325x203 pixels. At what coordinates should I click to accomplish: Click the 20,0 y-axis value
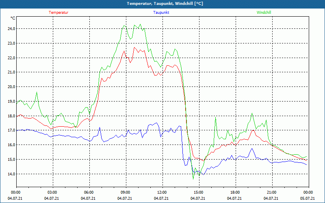12,87
